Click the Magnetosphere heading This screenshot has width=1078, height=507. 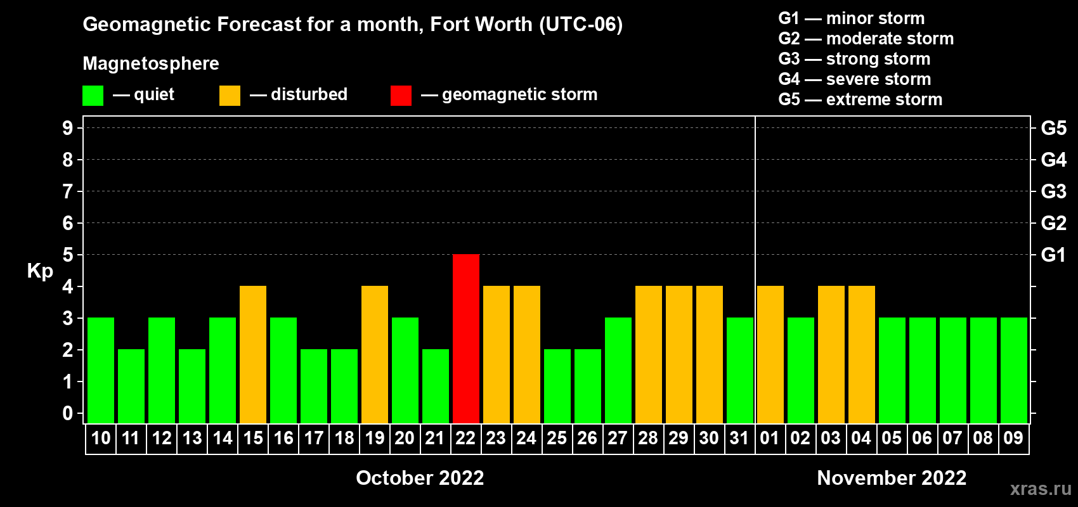click(x=151, y=63)
